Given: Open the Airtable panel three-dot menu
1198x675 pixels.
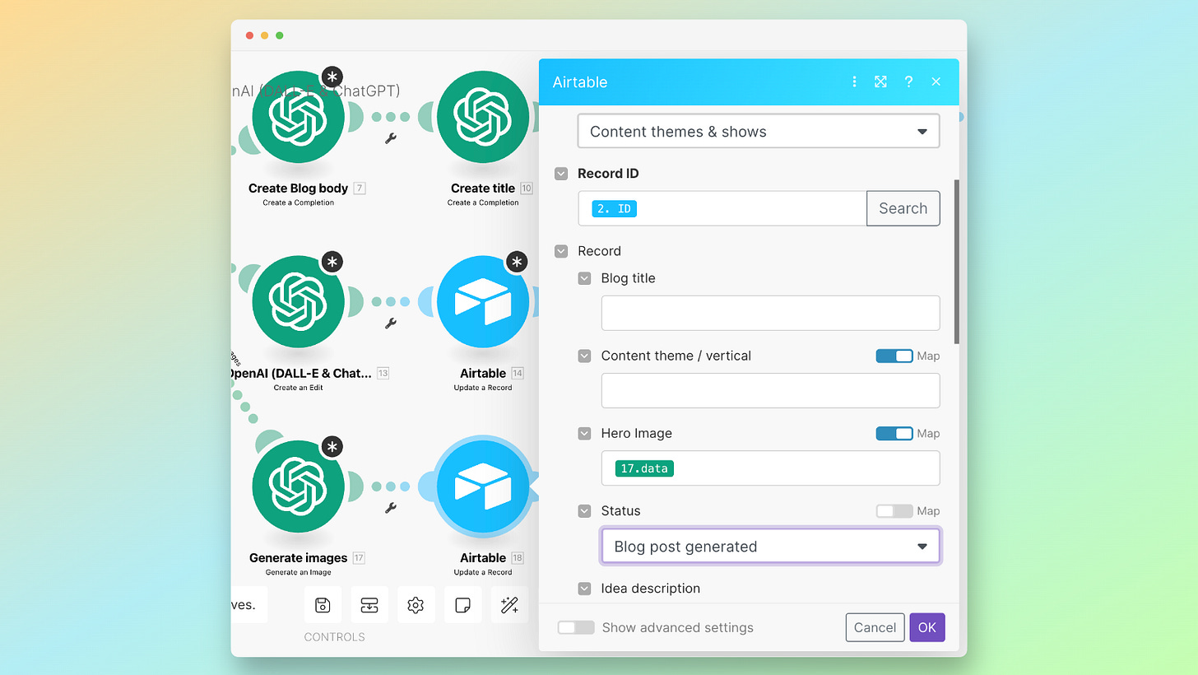Looking at the screenshot, I should [854, 81].
